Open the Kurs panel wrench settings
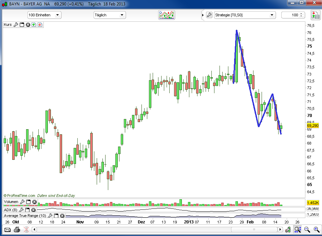This screenshot has height=236, width=322. [16, 25]
